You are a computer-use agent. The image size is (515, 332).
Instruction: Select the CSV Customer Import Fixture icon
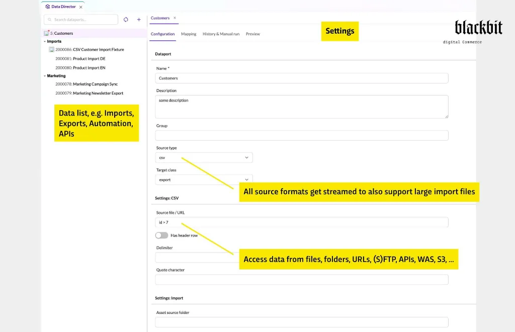[x=52, y=50]
